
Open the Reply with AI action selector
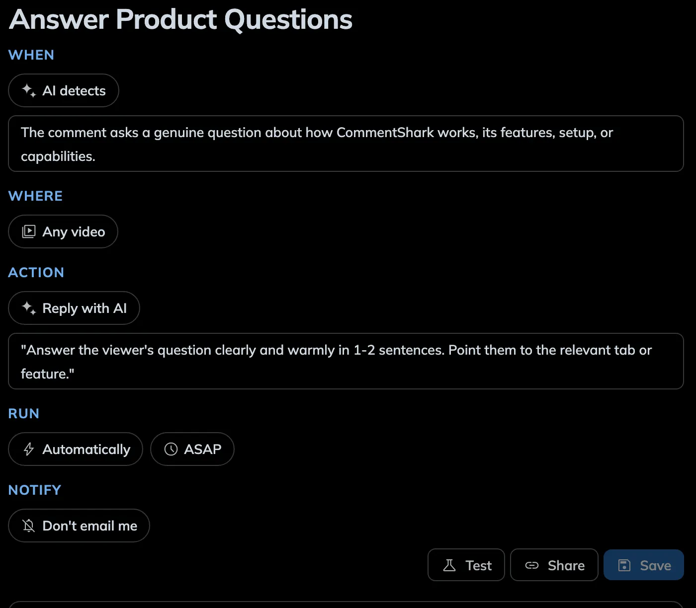click(74, 308)
